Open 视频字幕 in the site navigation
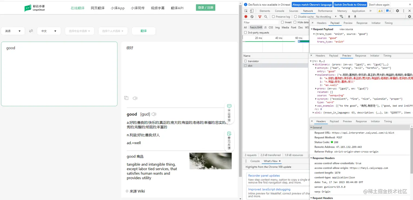 pos(158,8)
